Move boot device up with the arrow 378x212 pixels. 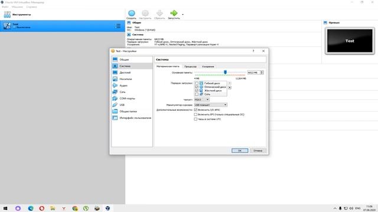pyautogui.click(x=230, y=83)
